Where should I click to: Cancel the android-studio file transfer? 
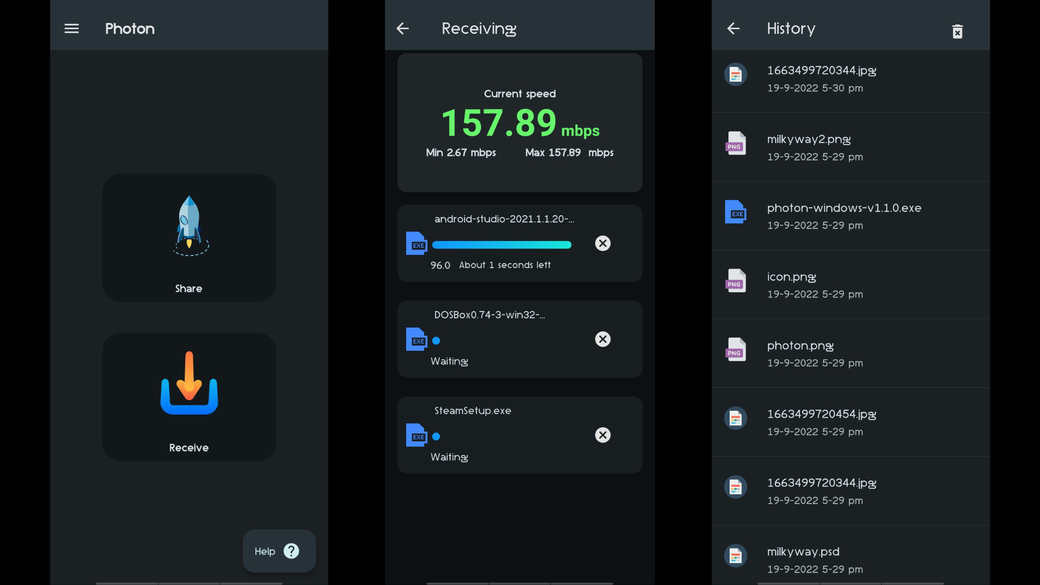(602, 243)
